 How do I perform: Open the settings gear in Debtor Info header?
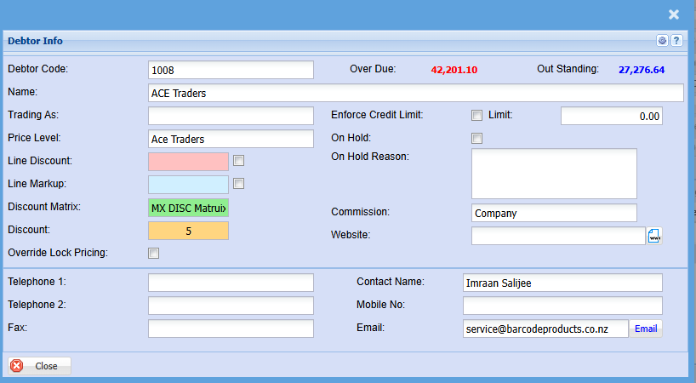tap(662, 41)
